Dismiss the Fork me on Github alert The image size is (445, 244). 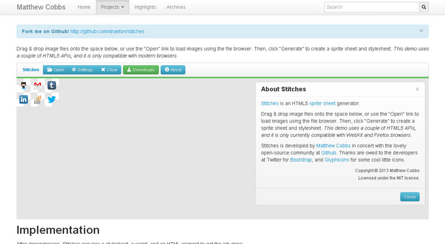tap(421, 31)
